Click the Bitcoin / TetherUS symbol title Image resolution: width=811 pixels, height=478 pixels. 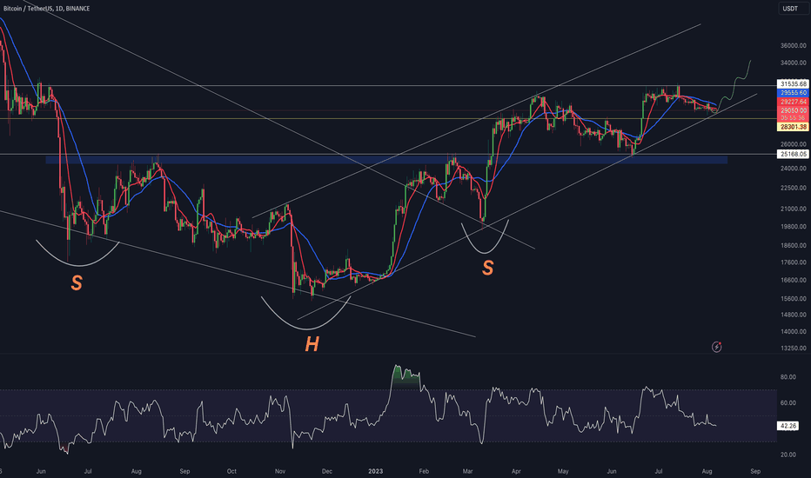point(46,9)
